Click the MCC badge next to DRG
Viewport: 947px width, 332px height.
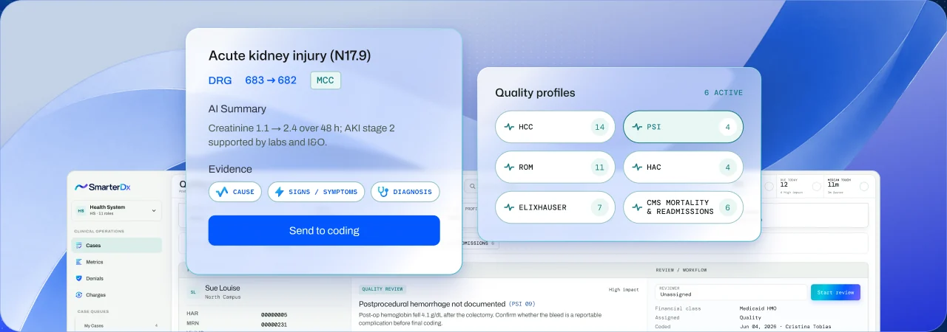coord(326,80)
